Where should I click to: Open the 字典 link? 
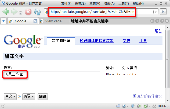[126, 41]
